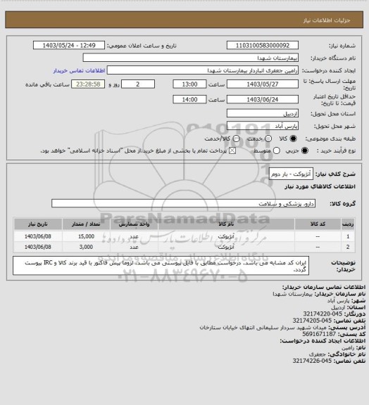This screenshot has height=405, width=369.
Task: Click the postal code 5691671187
Action: [x=319, y=334]
